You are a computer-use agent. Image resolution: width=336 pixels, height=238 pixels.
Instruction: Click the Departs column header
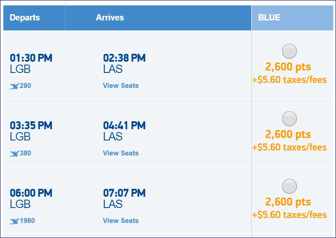pos(25,18)
